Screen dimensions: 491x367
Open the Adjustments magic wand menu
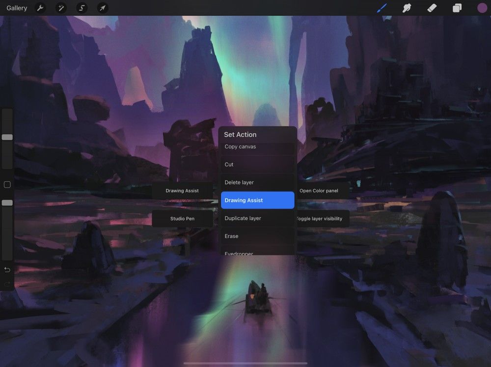pyautogui.click(x=61, y=8)
